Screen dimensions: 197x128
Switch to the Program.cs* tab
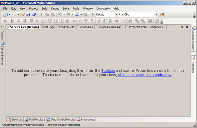click(67, 27)
